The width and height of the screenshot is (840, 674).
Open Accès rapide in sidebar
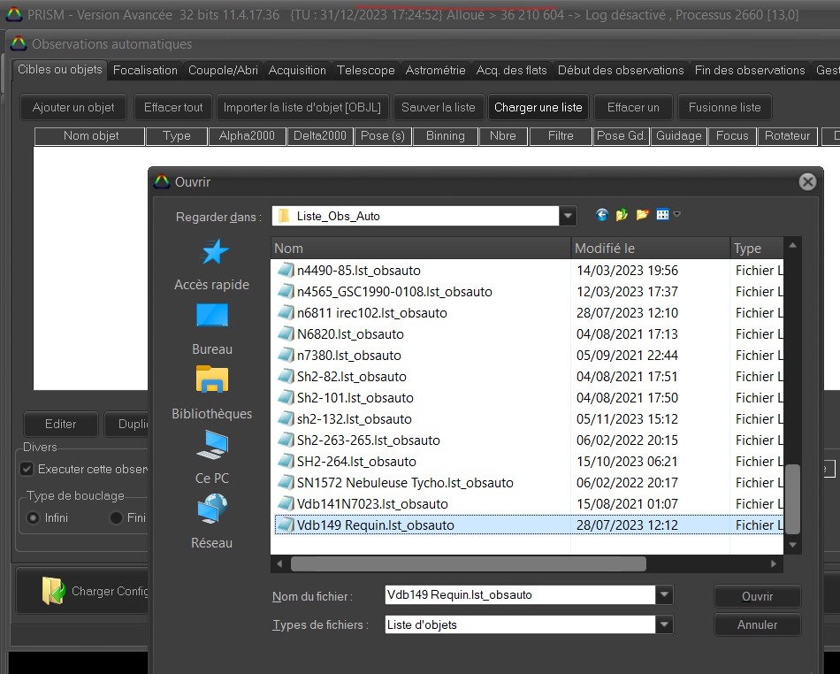click(211, 265)
